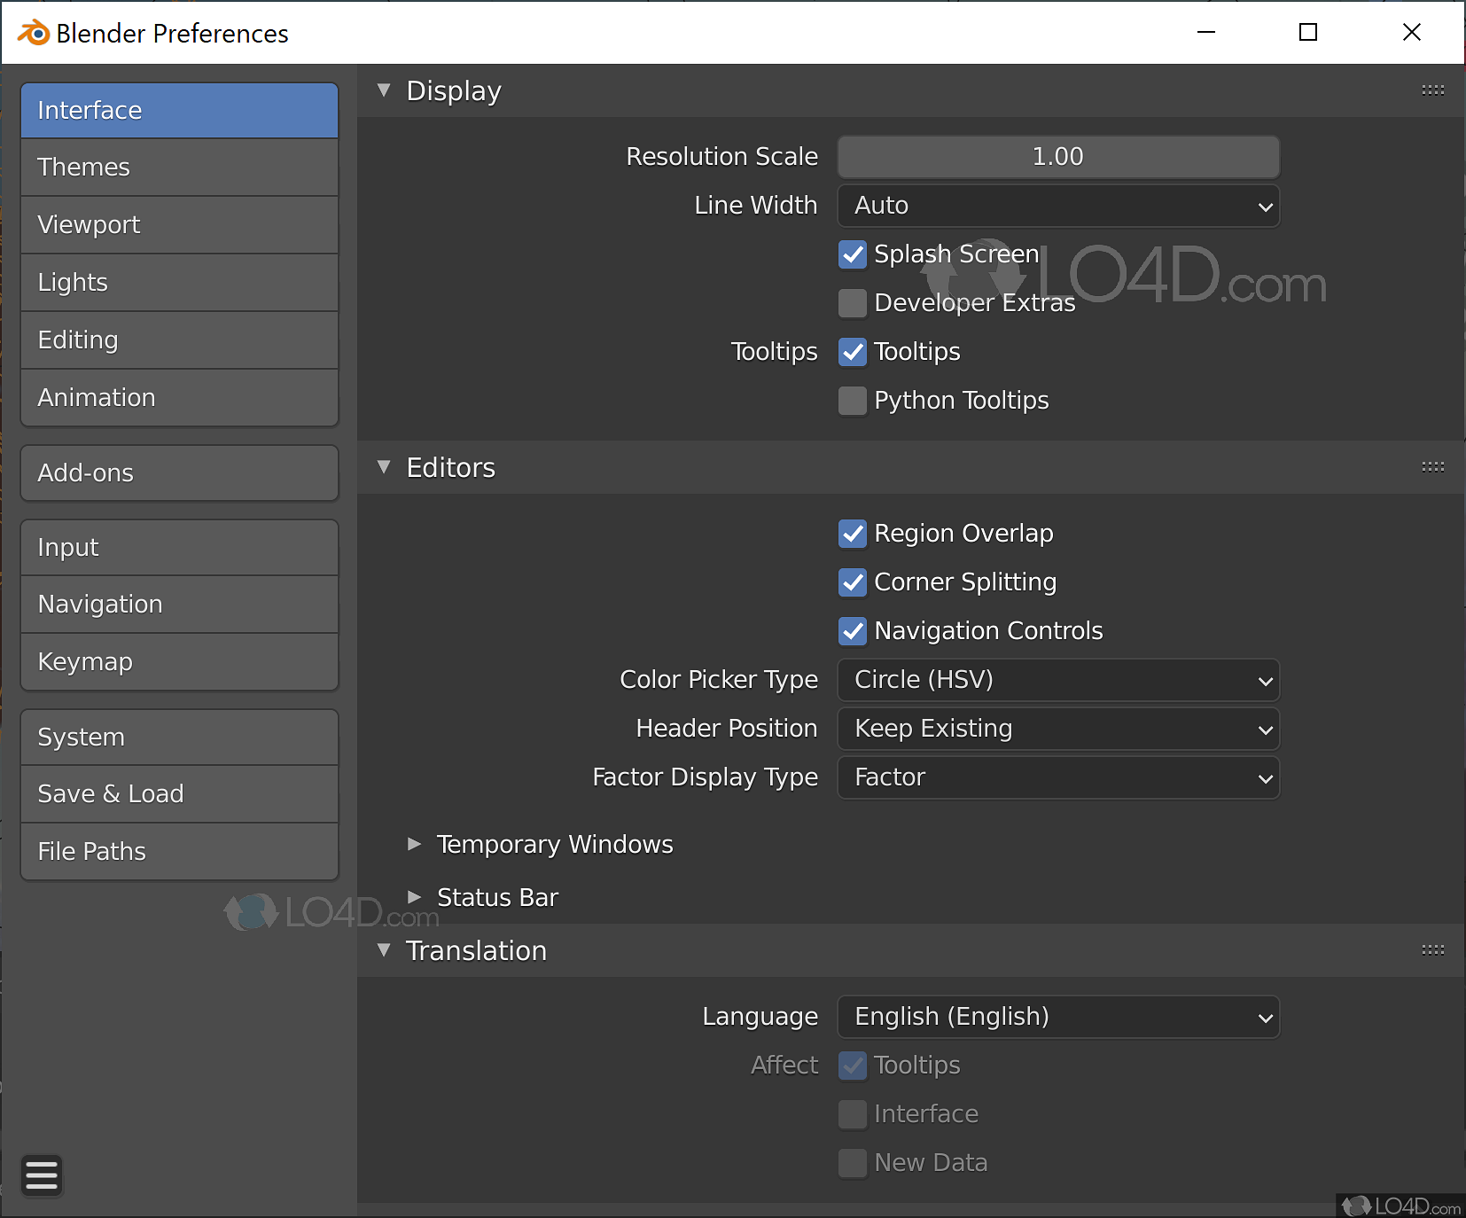Open the Language dropdown
Viewport: 1466px width, 1218px height.
pyautogui.click(x=1058, y=1017)
